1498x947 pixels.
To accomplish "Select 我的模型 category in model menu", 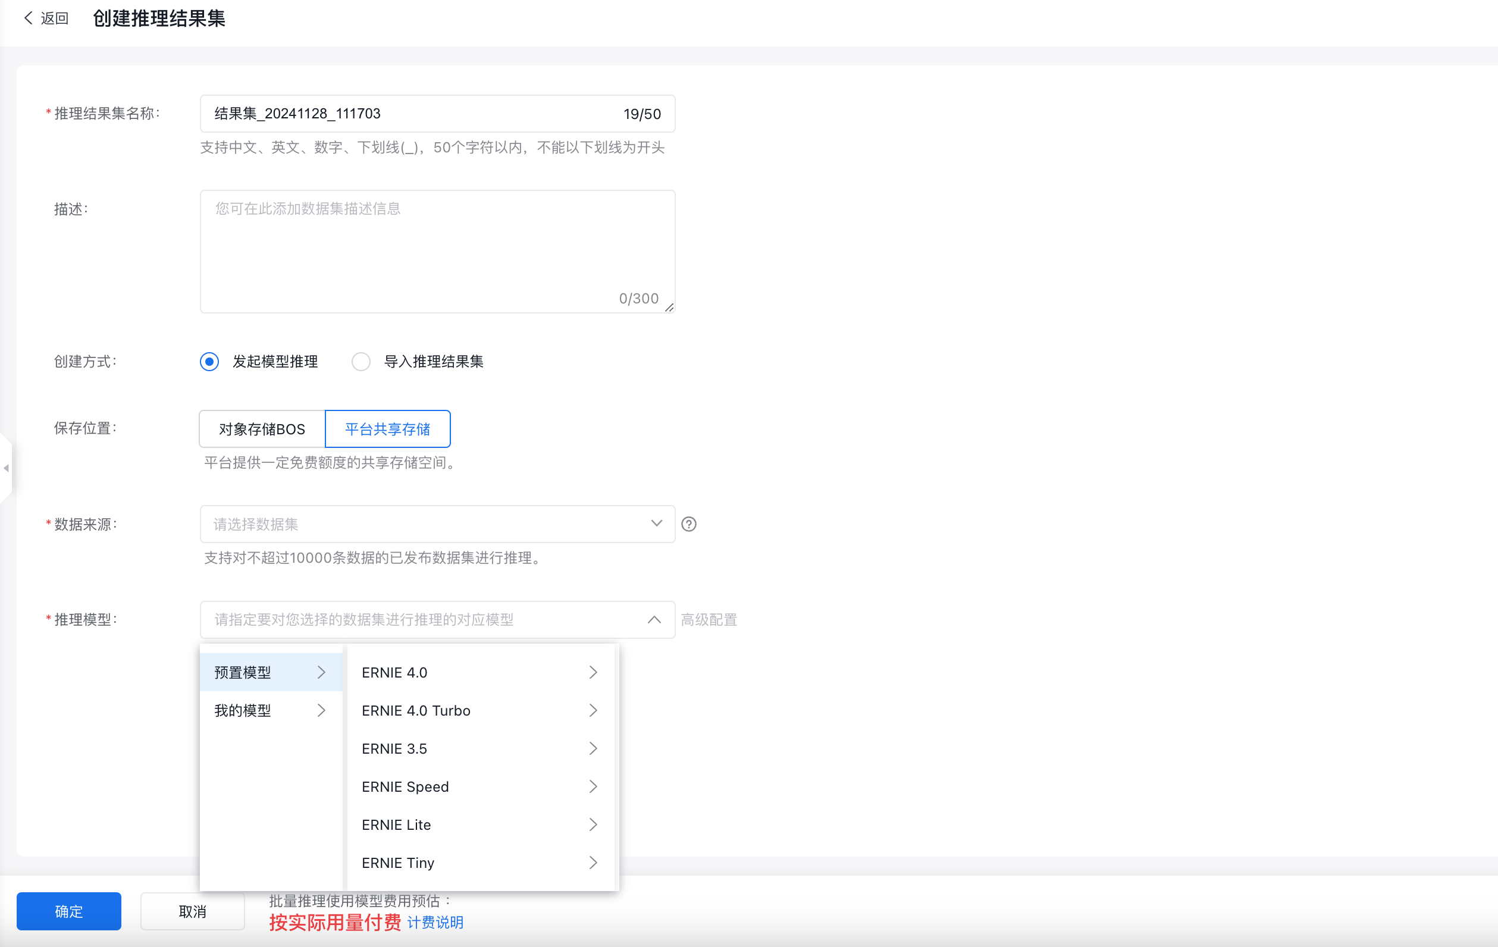I will 271,711.
